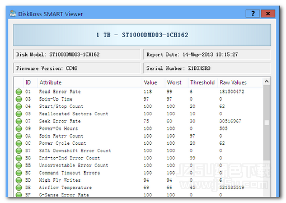Click raw value 521535519
This screenshot has width=286, height=203.
coord(232,188)
